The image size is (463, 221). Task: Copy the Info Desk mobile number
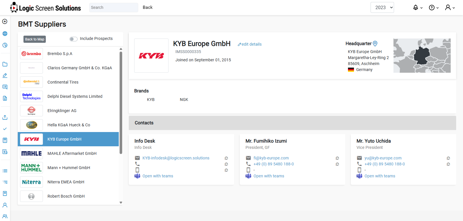(x=226, y=170)
